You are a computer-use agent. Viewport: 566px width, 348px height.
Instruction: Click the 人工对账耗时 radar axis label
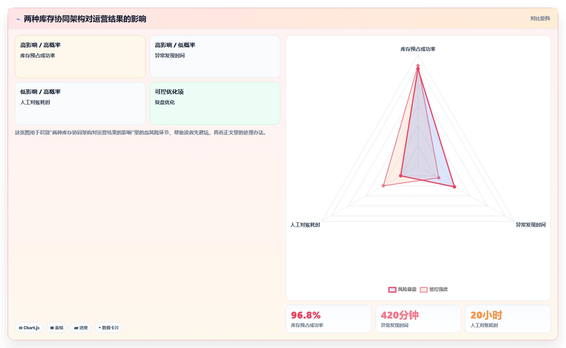click(x=305, y=225)
